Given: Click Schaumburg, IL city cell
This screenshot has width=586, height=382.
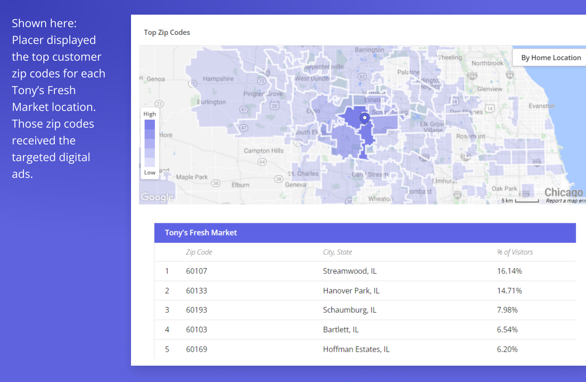Looking at the screenshot, I should tap(350, 310).
